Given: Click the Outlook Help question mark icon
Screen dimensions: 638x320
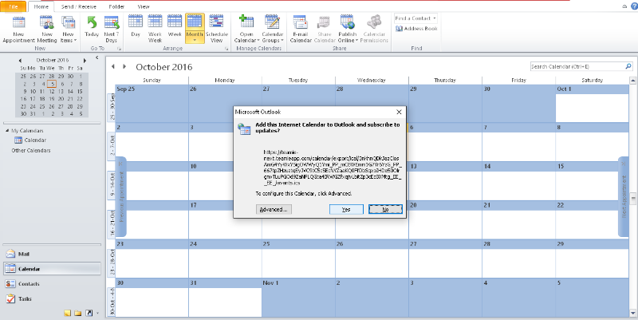Looking at the screenshot, I should tap(633, 6).
